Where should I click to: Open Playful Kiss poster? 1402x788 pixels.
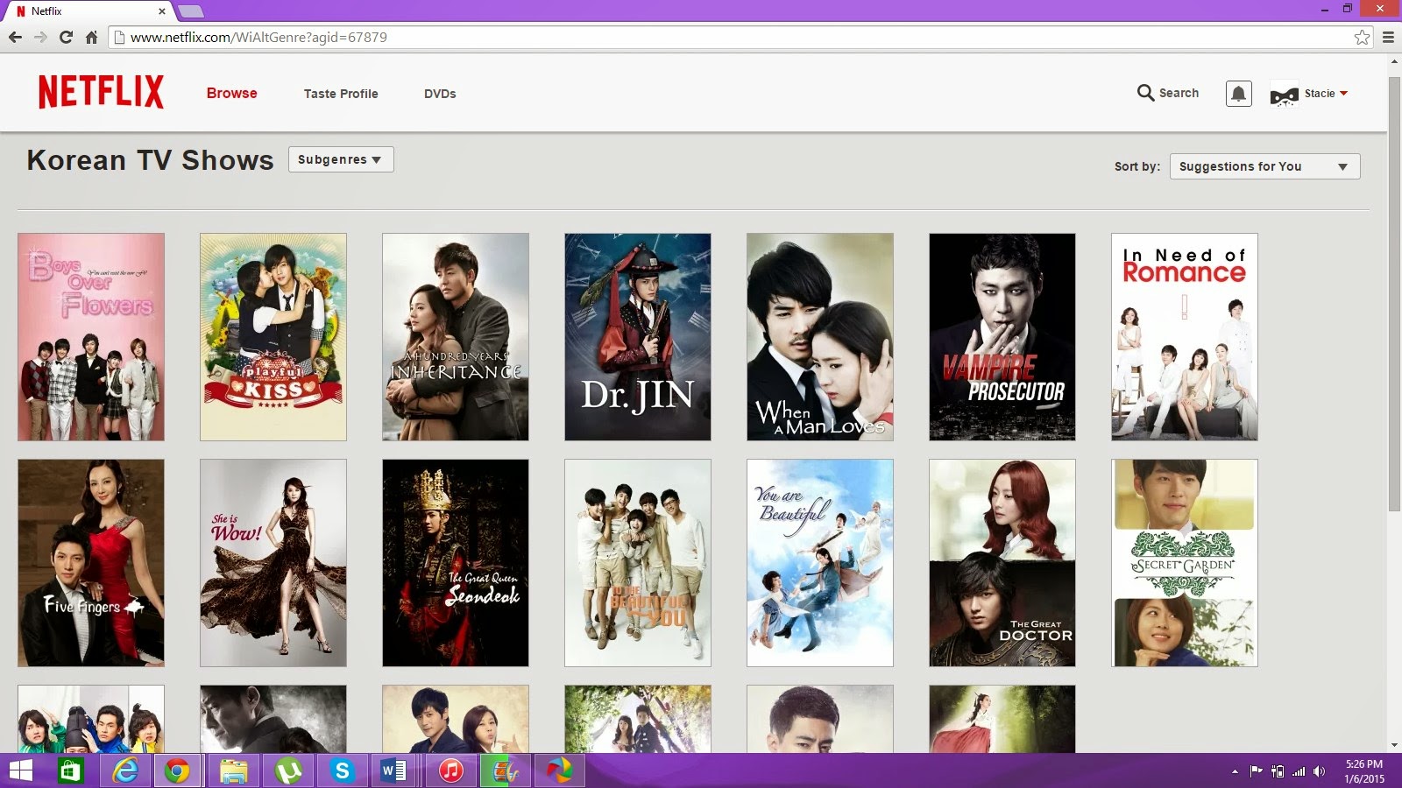coord(273,337)
